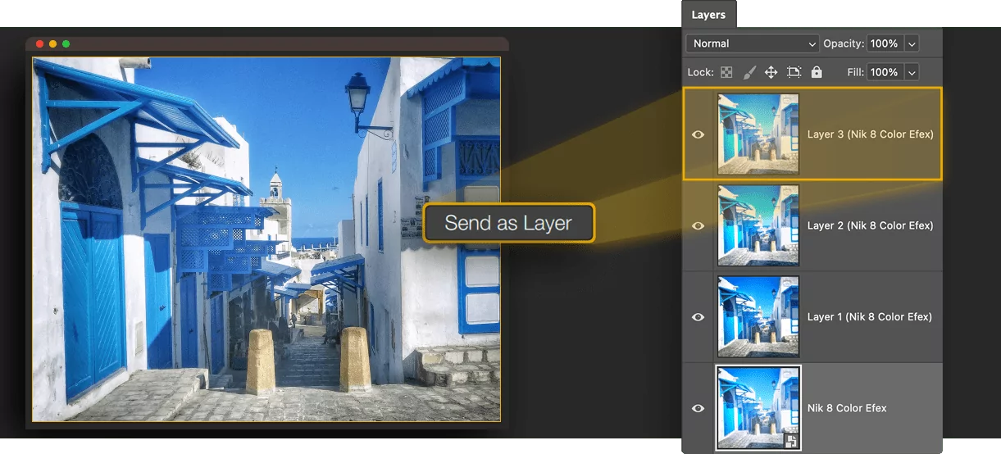Hide Layer 1 (Nik 8 Color Efex)
Viewport: 1001px width, 454px height.
pyautogui.click(x=698, y=317)
